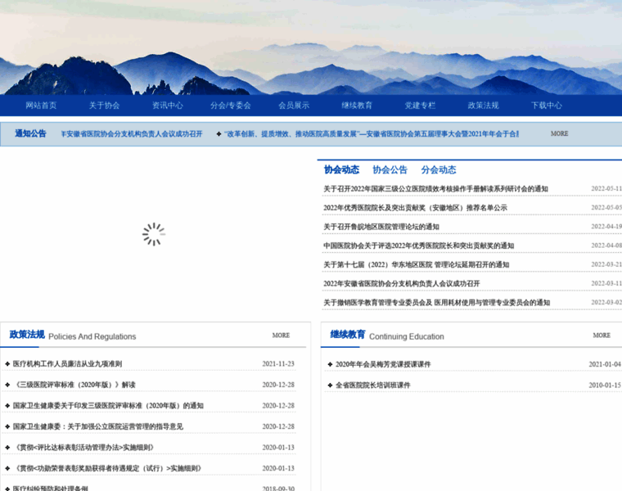Click diamond bullet beside 医疗机构工作人员廉洁从业九项准则

pos(7,363)
